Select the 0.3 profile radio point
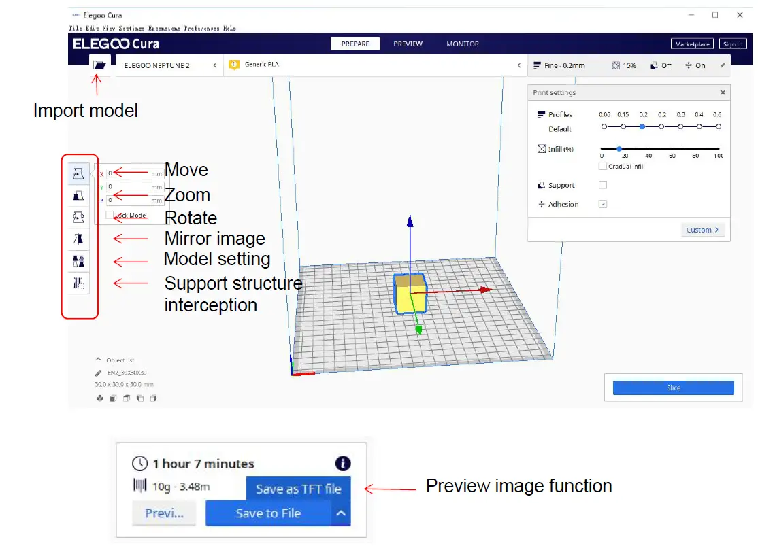The image size is (758, 550). 680,126
